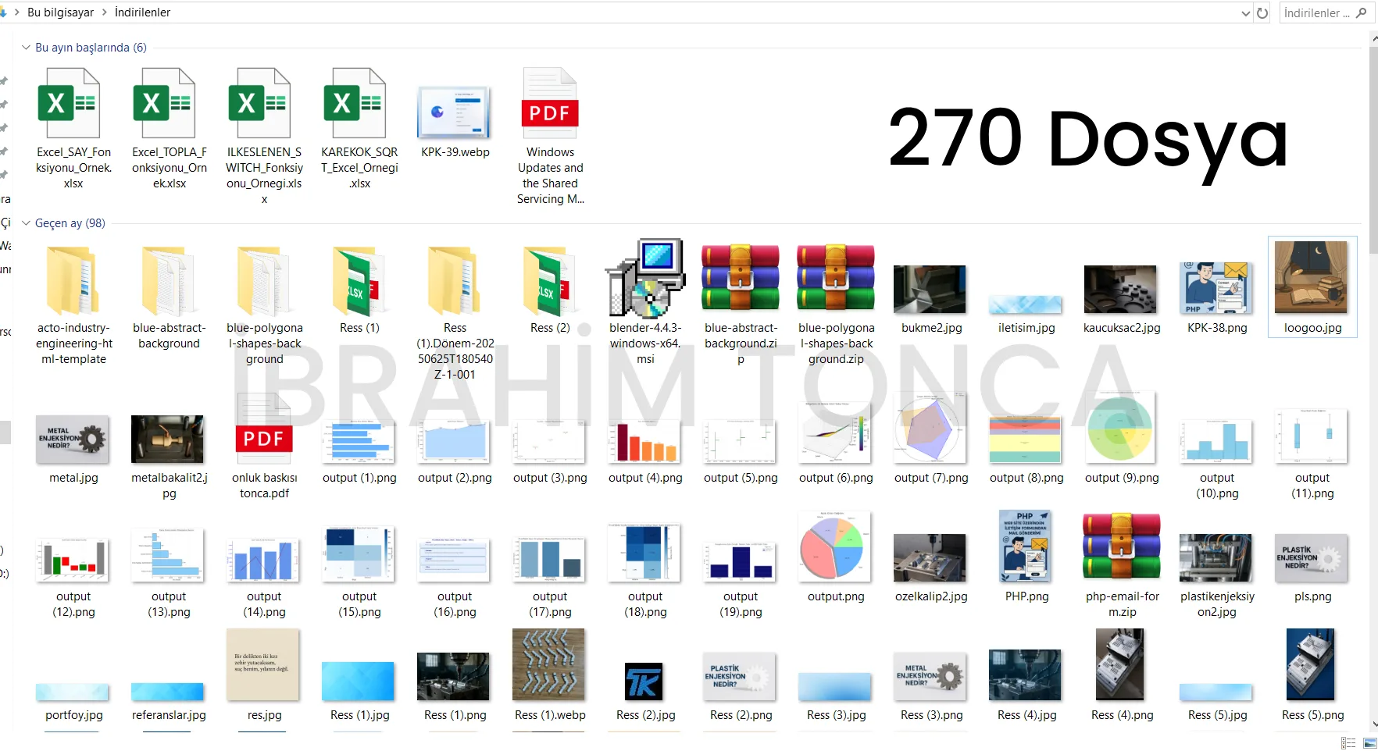The image size is (1378, 751).
Task: Click the 'İndirilenler' breadcrumb item
Action: [x=142, y=12]
